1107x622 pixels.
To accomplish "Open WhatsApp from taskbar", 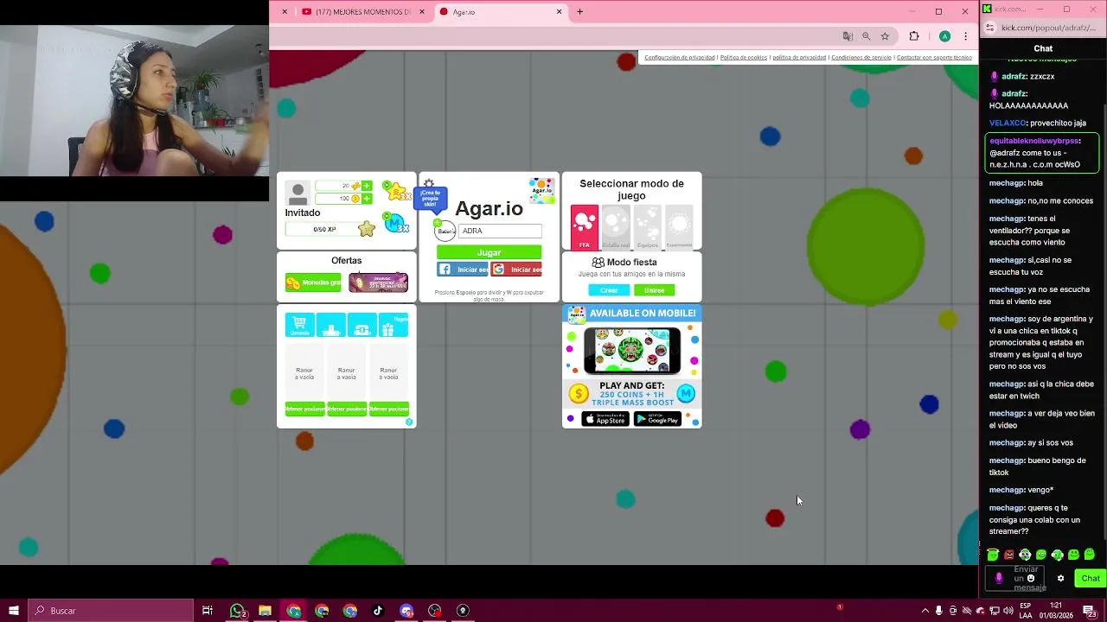I will [x=237, y=611].
